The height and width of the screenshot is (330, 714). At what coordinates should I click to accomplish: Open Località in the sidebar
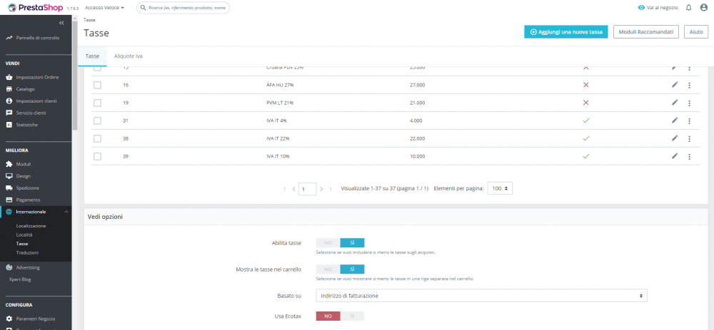pos(24,234)
